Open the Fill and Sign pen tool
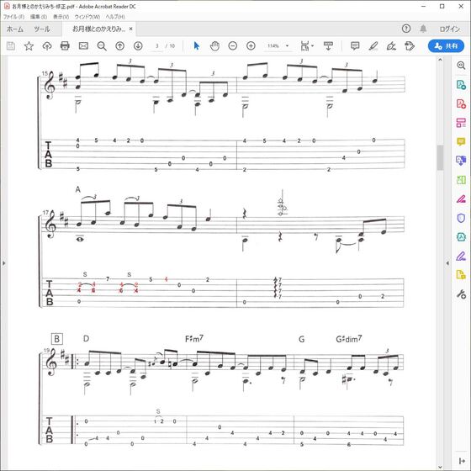 [x=391, y=46]
